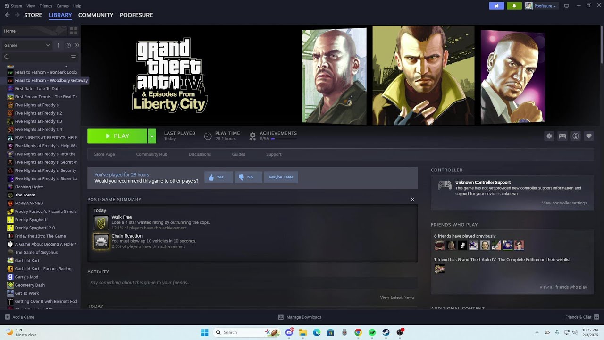This screenshot has height=340, width=604.
Task: Click the library search field
Action: [35, 57]
